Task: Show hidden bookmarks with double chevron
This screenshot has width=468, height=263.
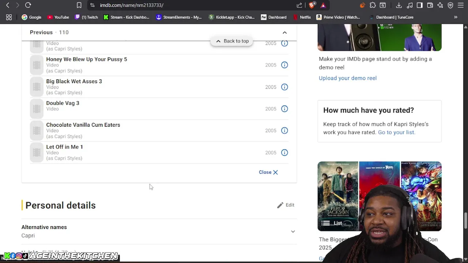Action: coord(456,17)
